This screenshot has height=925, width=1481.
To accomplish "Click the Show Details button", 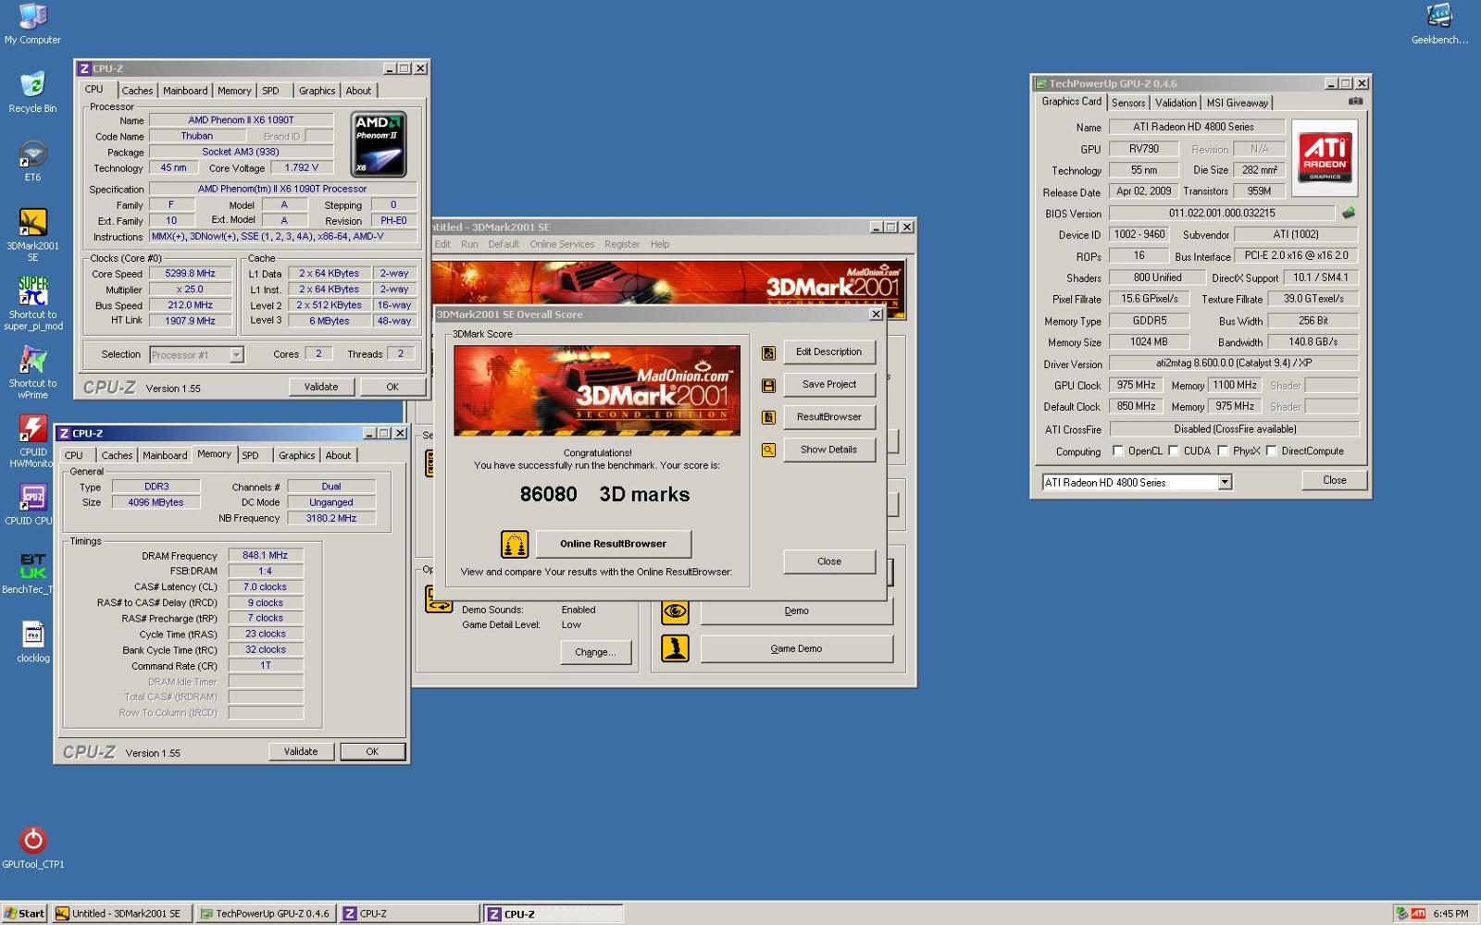I will (828, 450).
